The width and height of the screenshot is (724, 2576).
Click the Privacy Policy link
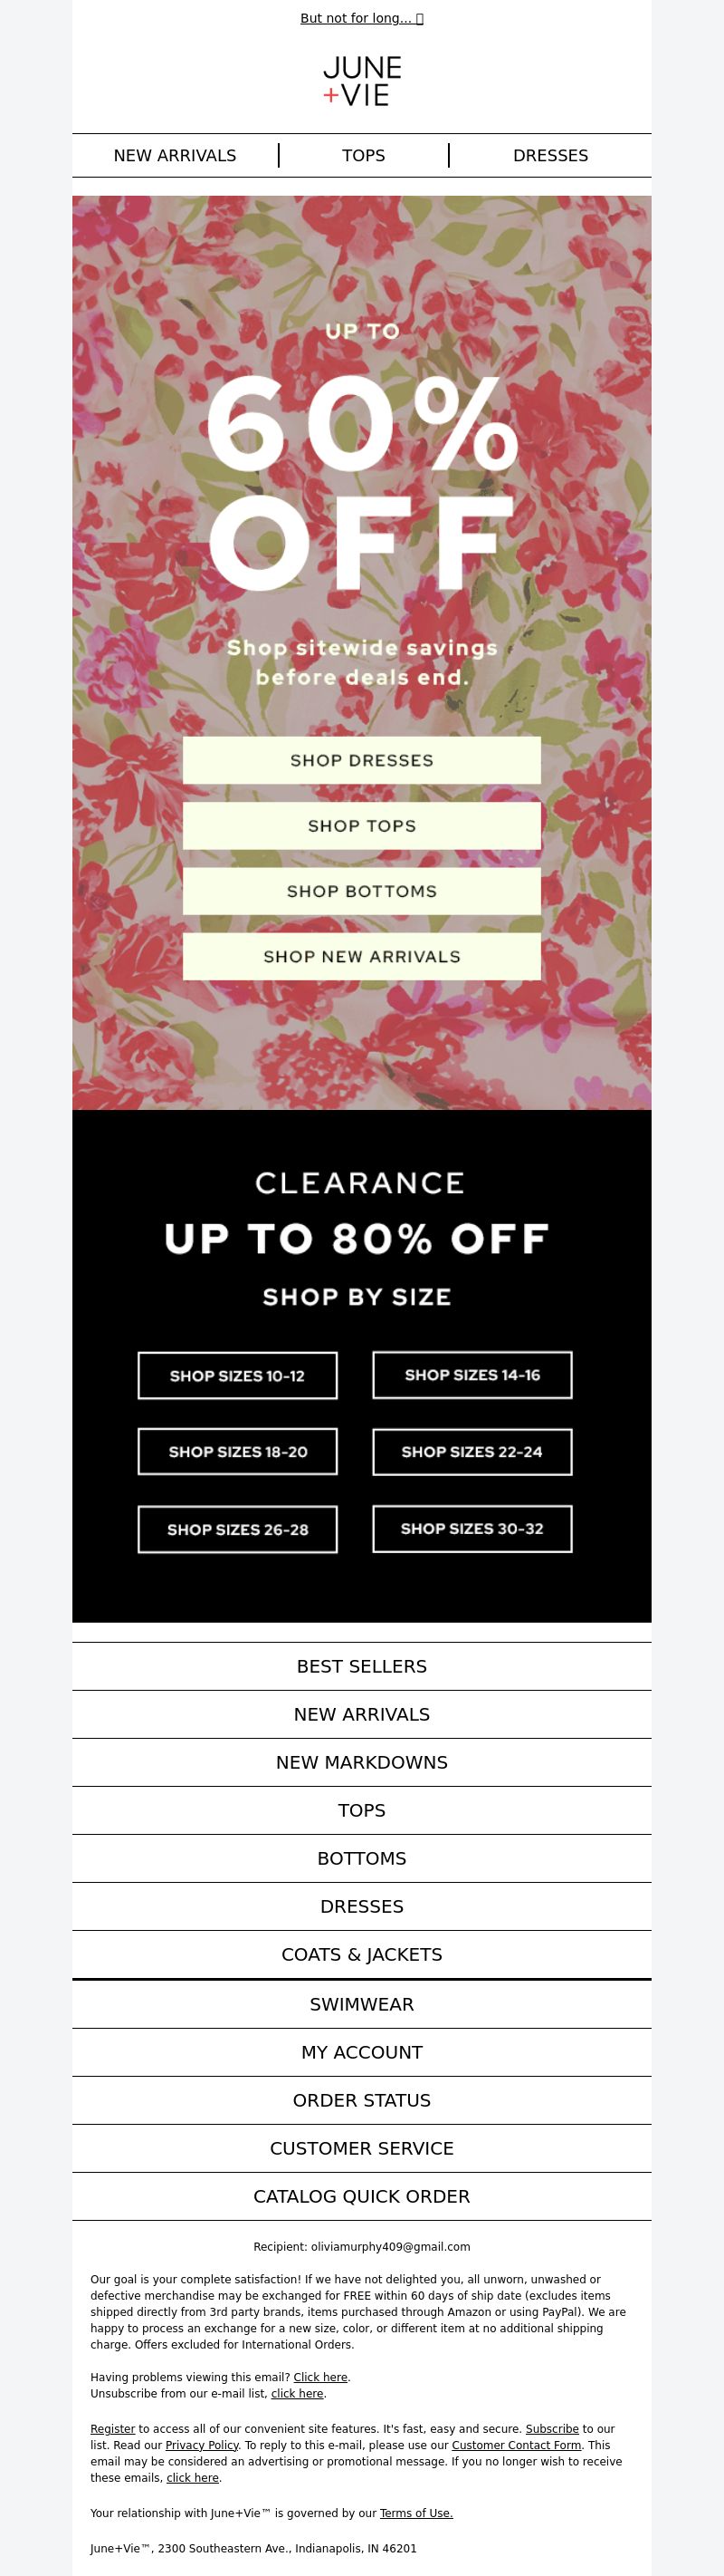(x=202, y=2445)
